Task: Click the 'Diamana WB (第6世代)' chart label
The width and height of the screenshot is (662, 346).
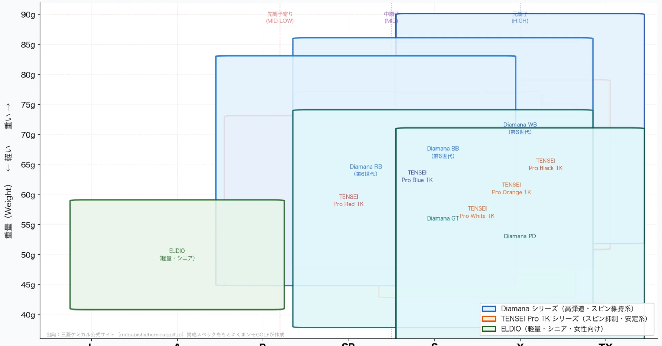Action: pyautogui.click(x=520, y=128)
